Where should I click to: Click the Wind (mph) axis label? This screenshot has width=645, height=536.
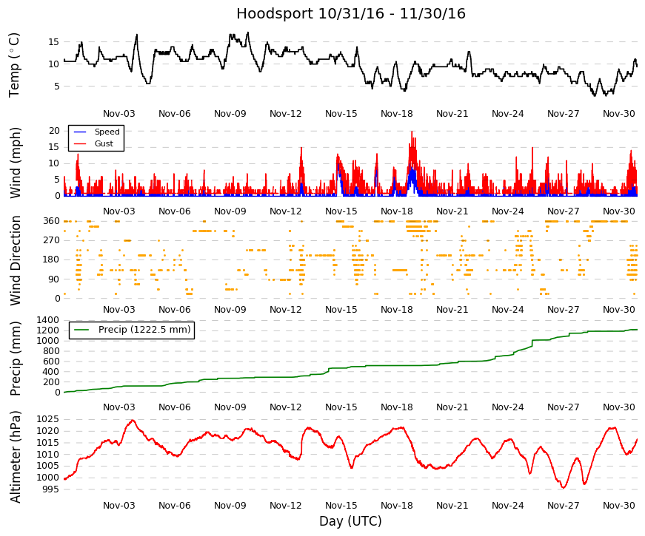pyautogui.click(x=15, y=163)
